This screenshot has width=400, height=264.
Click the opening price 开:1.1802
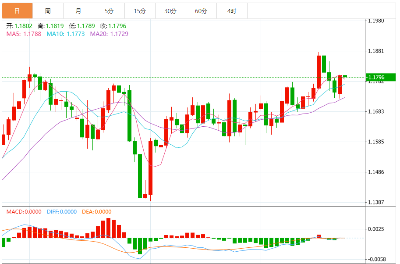click(19, 26)
